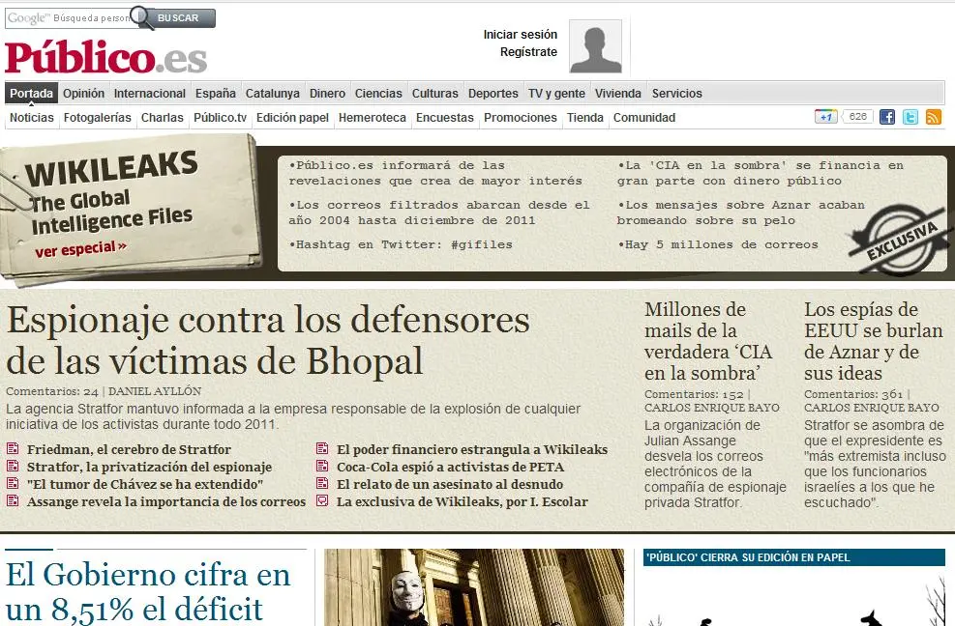Open the Vivienda section
This screenshot has height=626, width=955.
coord(618,93)
